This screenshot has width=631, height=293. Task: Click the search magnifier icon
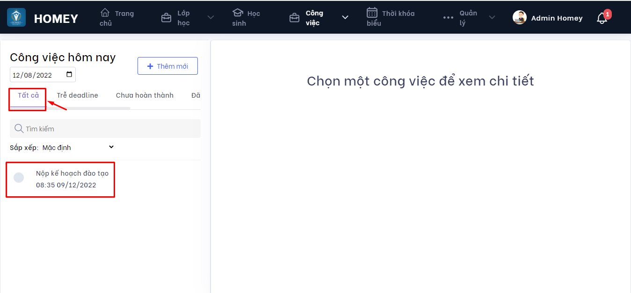tap(19, 128)
